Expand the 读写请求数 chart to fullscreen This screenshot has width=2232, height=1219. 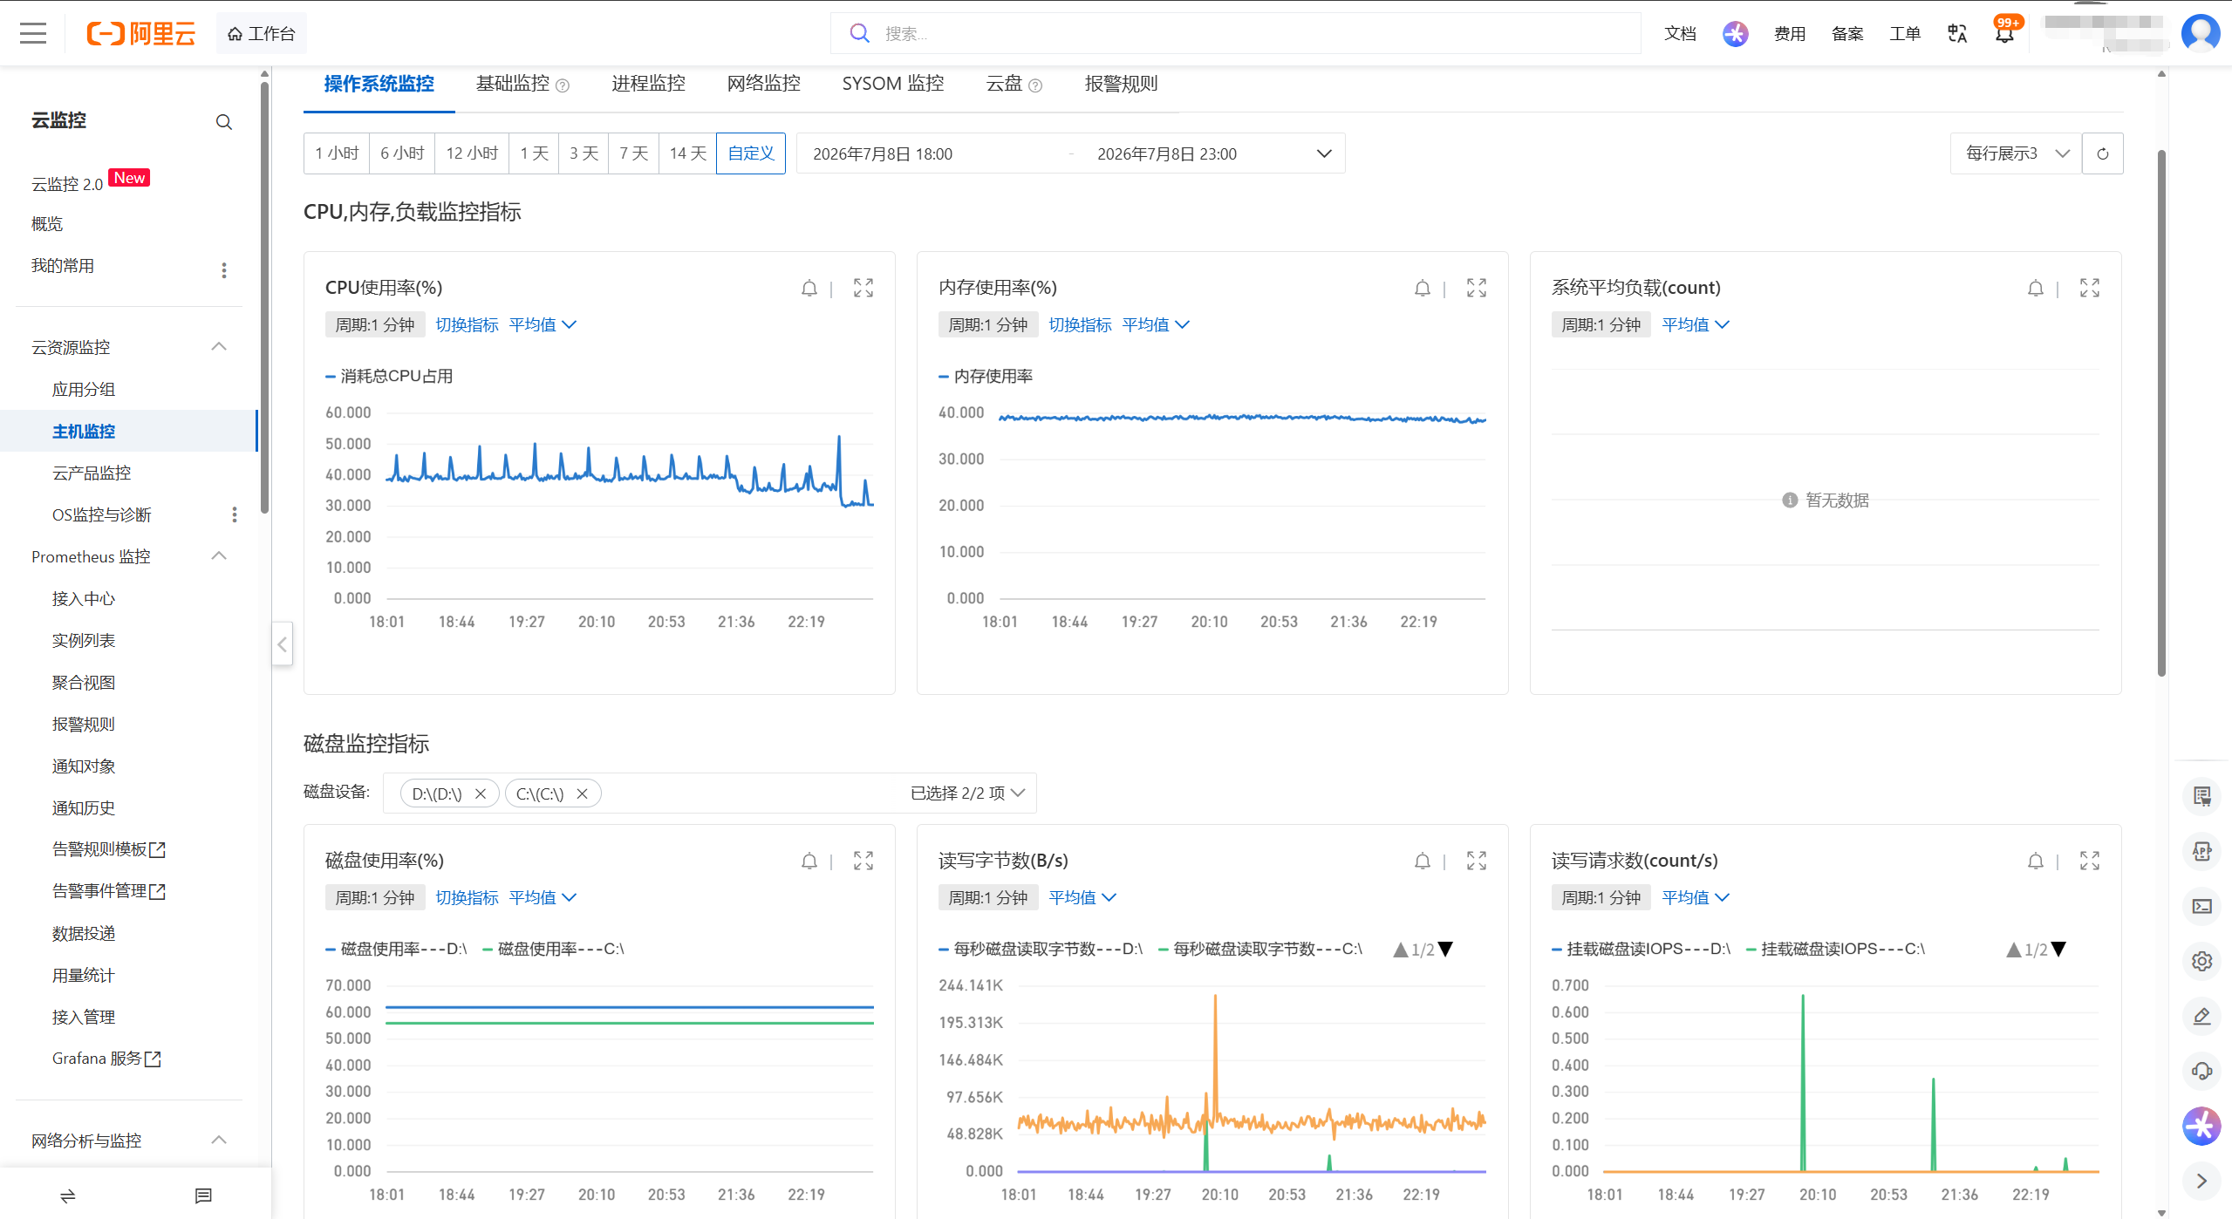[2090, 861]
